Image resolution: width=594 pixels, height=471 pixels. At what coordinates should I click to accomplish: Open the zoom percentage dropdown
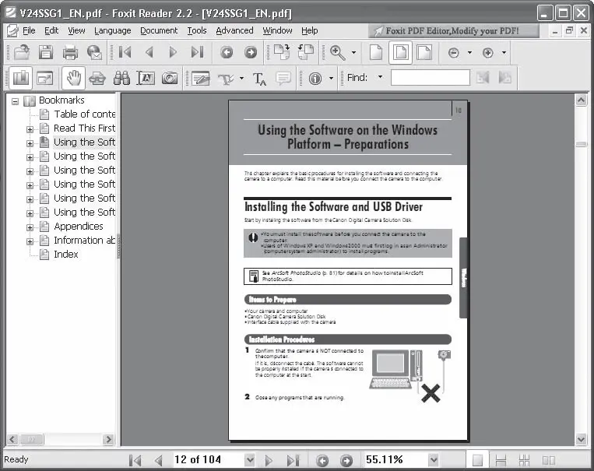[431, 460]
